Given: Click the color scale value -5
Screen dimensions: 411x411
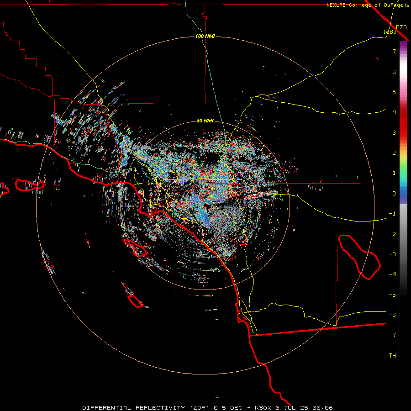Looking at the screenshot, I should pyautogui.click(x=392, y=295).
